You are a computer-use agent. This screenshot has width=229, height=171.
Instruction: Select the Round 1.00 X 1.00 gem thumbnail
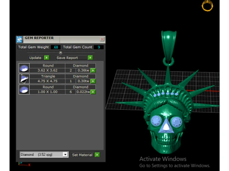pos(24,90)
